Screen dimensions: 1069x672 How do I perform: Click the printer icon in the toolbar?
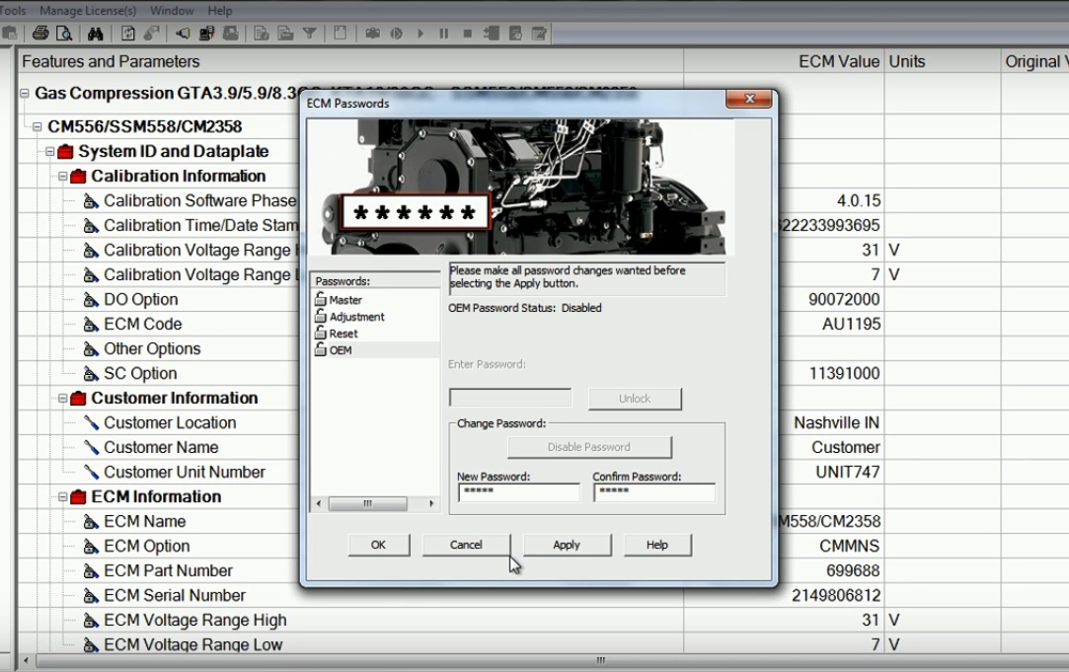coord(40,33)
